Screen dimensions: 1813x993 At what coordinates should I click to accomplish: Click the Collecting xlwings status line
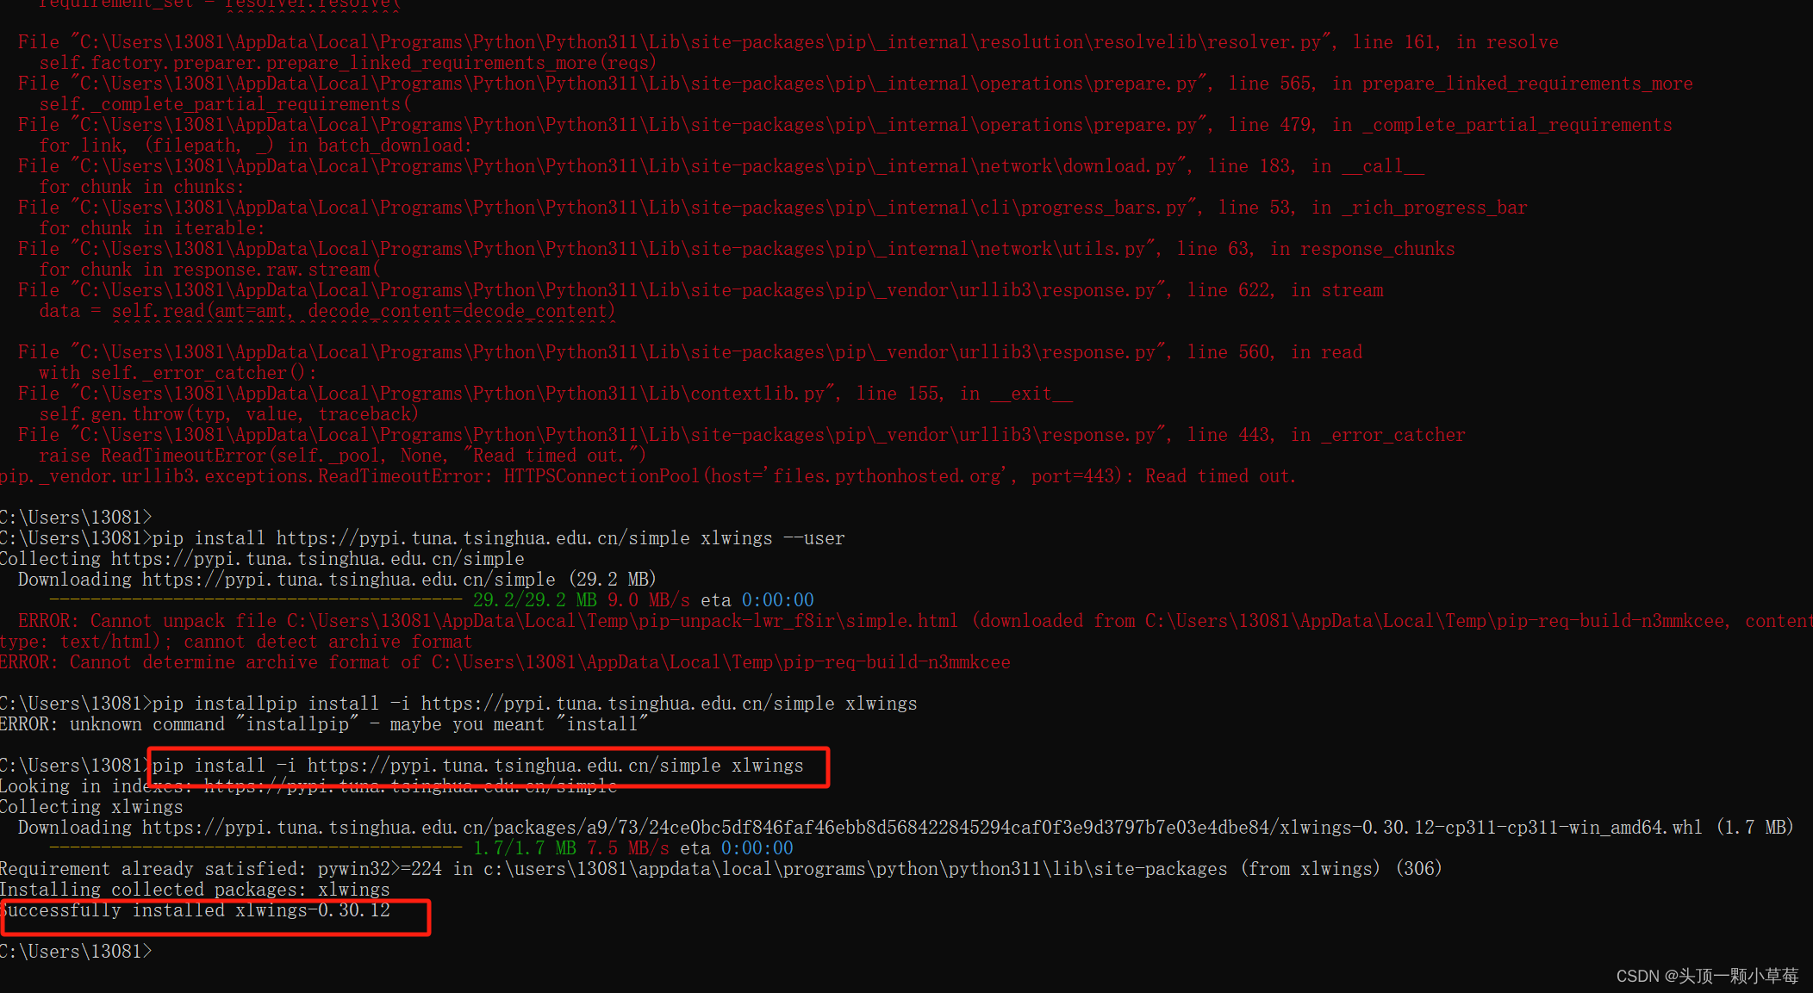[90, 806]
